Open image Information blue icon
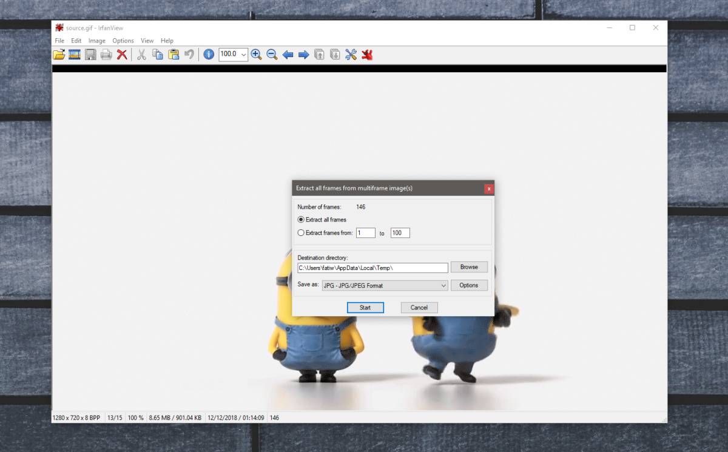Viewport: 728px width, 452px height. (209, 55)
